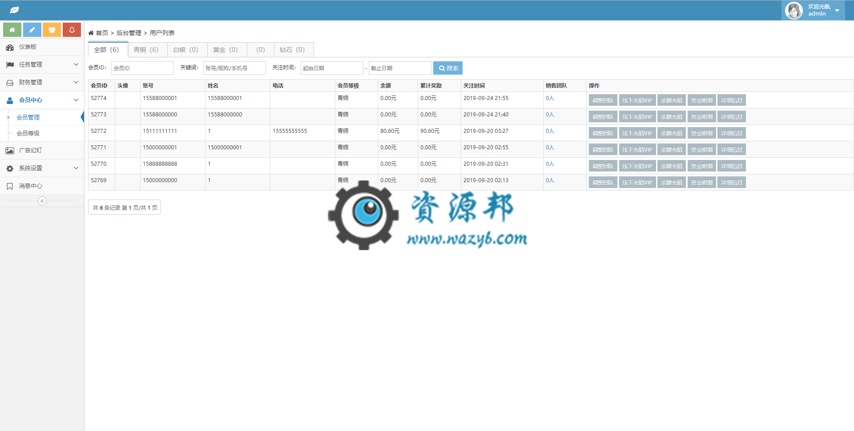Open 仪表板 dashboard from the sidebar
Image resolution: width=854 pixels, height=431 pixels.
(x=28, y=47)
